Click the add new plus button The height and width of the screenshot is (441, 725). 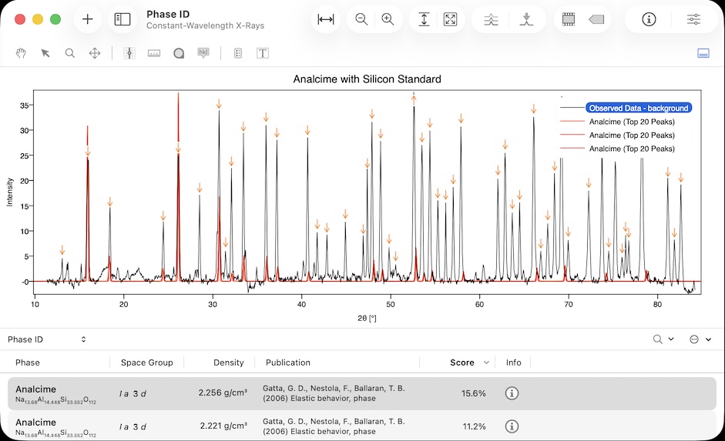click(x=88, y=20)
